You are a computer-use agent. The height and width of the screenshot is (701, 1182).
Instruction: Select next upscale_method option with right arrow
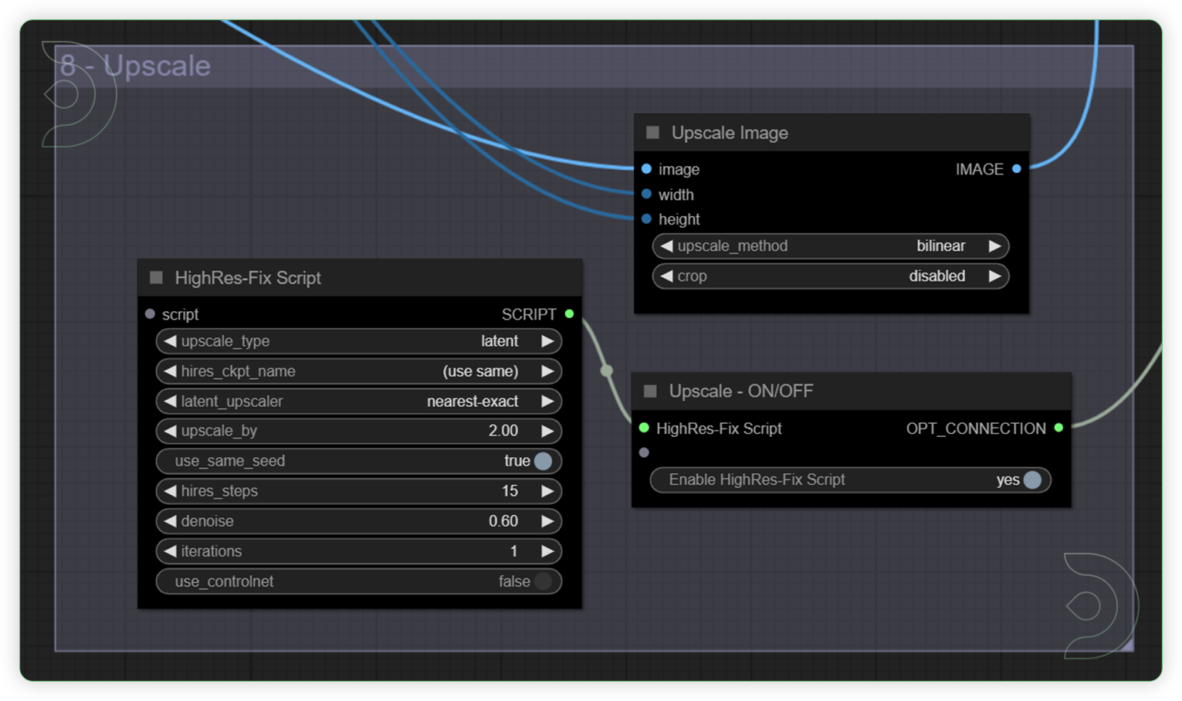(995, 246)
